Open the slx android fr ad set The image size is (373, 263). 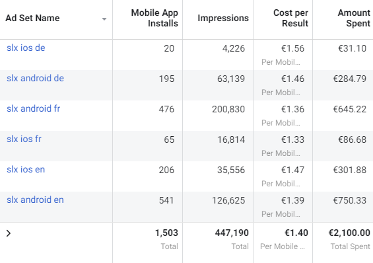(33, 109)
